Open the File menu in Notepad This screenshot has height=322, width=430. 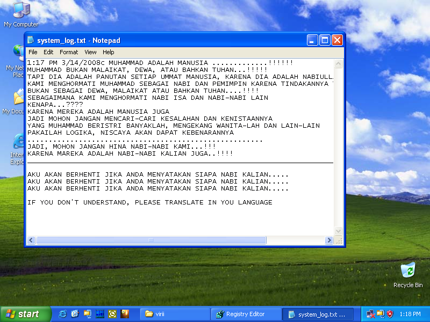tap(33, 52)
